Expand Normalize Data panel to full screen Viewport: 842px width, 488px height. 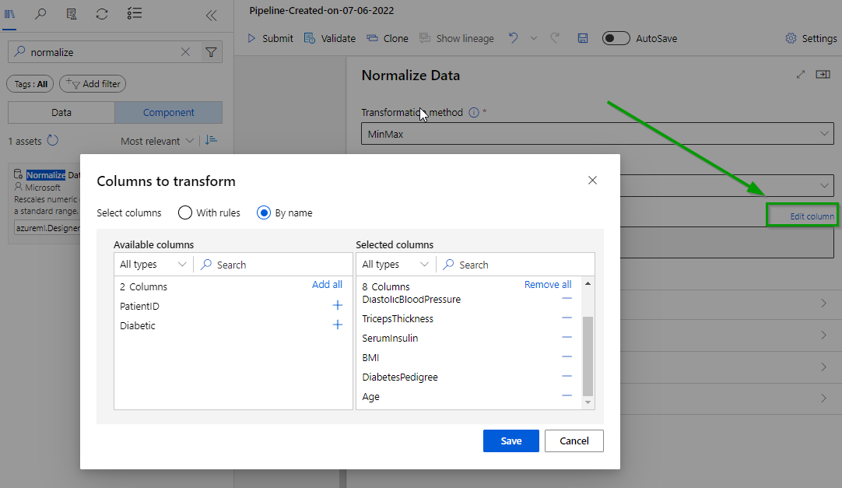click(801, 75)
